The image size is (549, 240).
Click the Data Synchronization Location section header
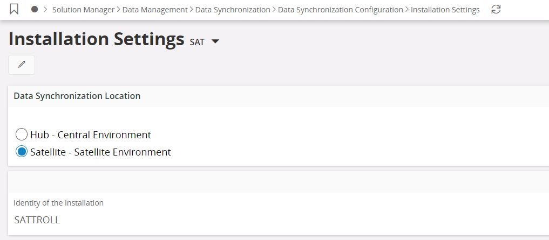click(77, 96)
